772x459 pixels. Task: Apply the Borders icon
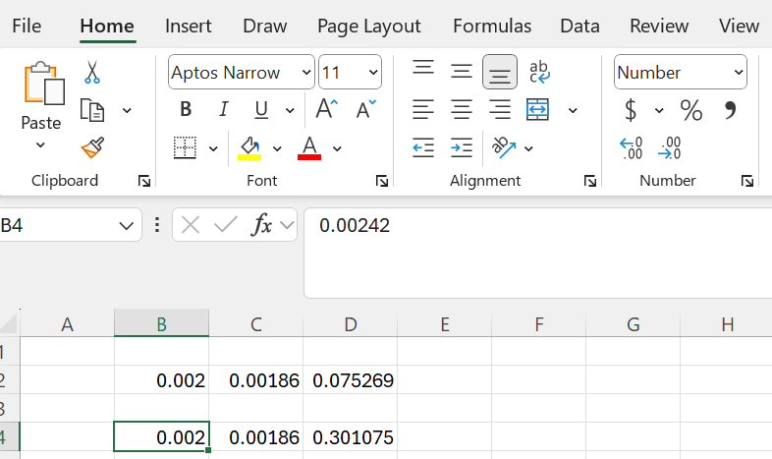coord(185,147)
